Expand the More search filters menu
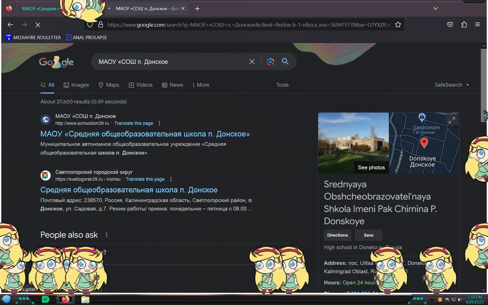 pyautogui.click(x=201, y=85)
